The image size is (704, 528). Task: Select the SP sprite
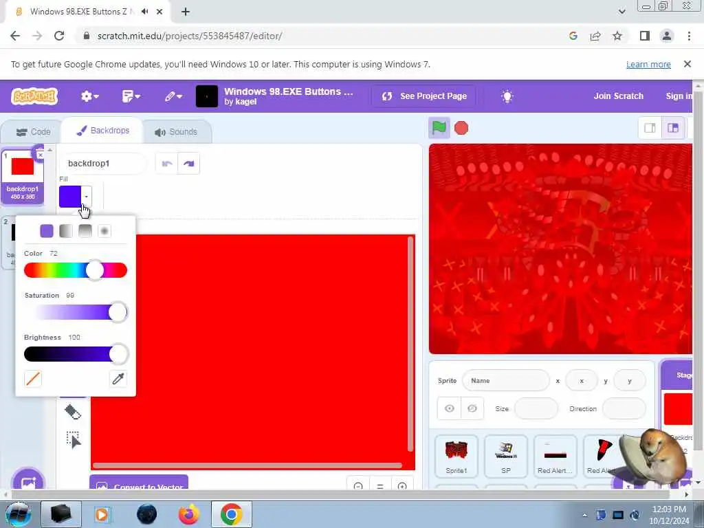505,456
